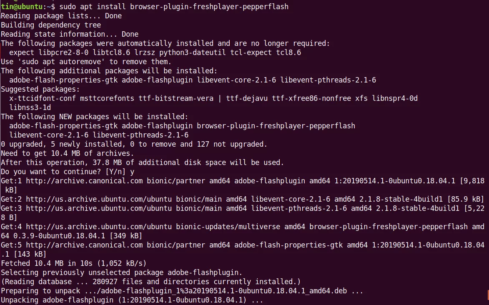Open the Get:1 archive.canonical.com URL
Image resolution: width=489 pixels, height=305 pixels.
coord(84,181)
